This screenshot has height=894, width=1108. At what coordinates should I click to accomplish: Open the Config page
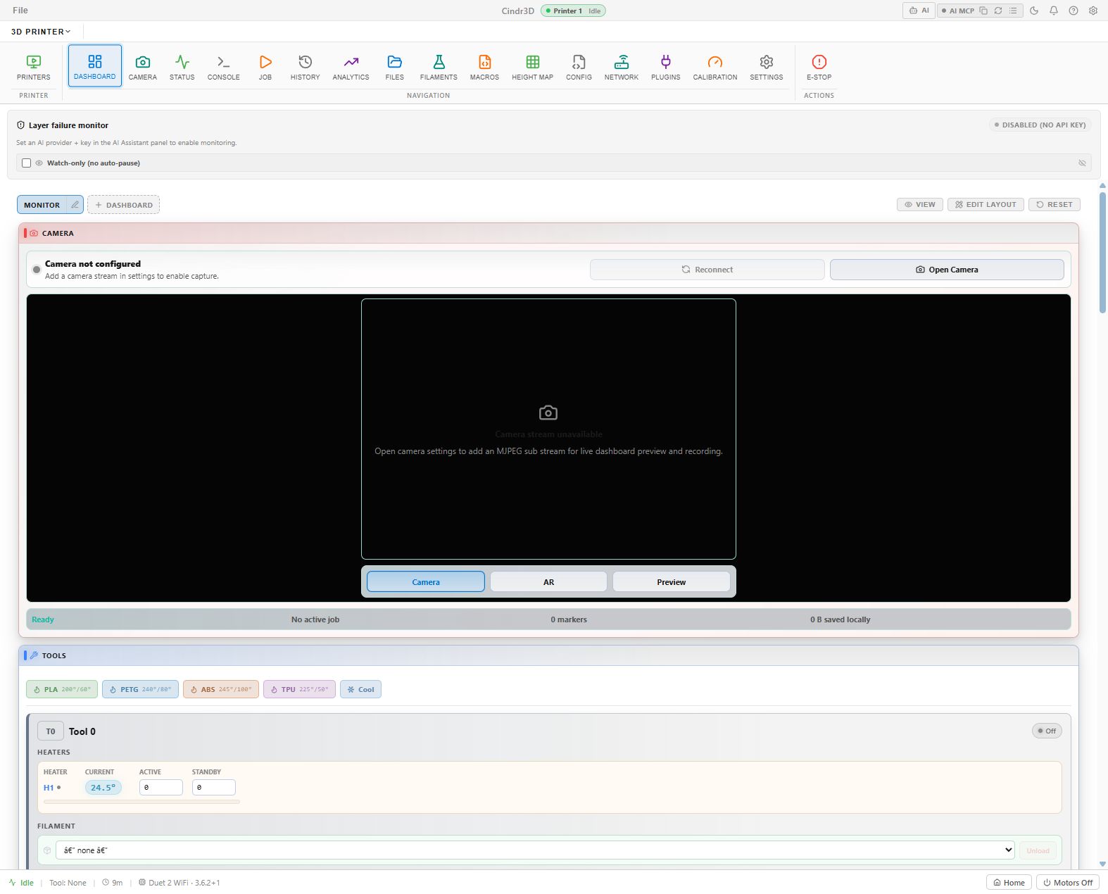click(579, 66)
